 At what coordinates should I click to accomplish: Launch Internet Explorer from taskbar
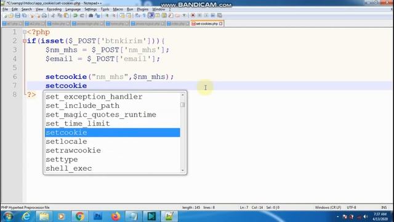26,216
